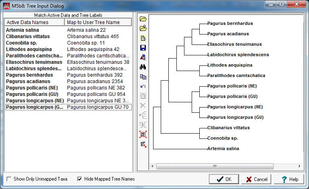The width and height of the screenshot is (309, 189).
Task: Select Pagurus pollicaris (NE) in the data names list
Action: pyautogui.click(x=32, y=88)
